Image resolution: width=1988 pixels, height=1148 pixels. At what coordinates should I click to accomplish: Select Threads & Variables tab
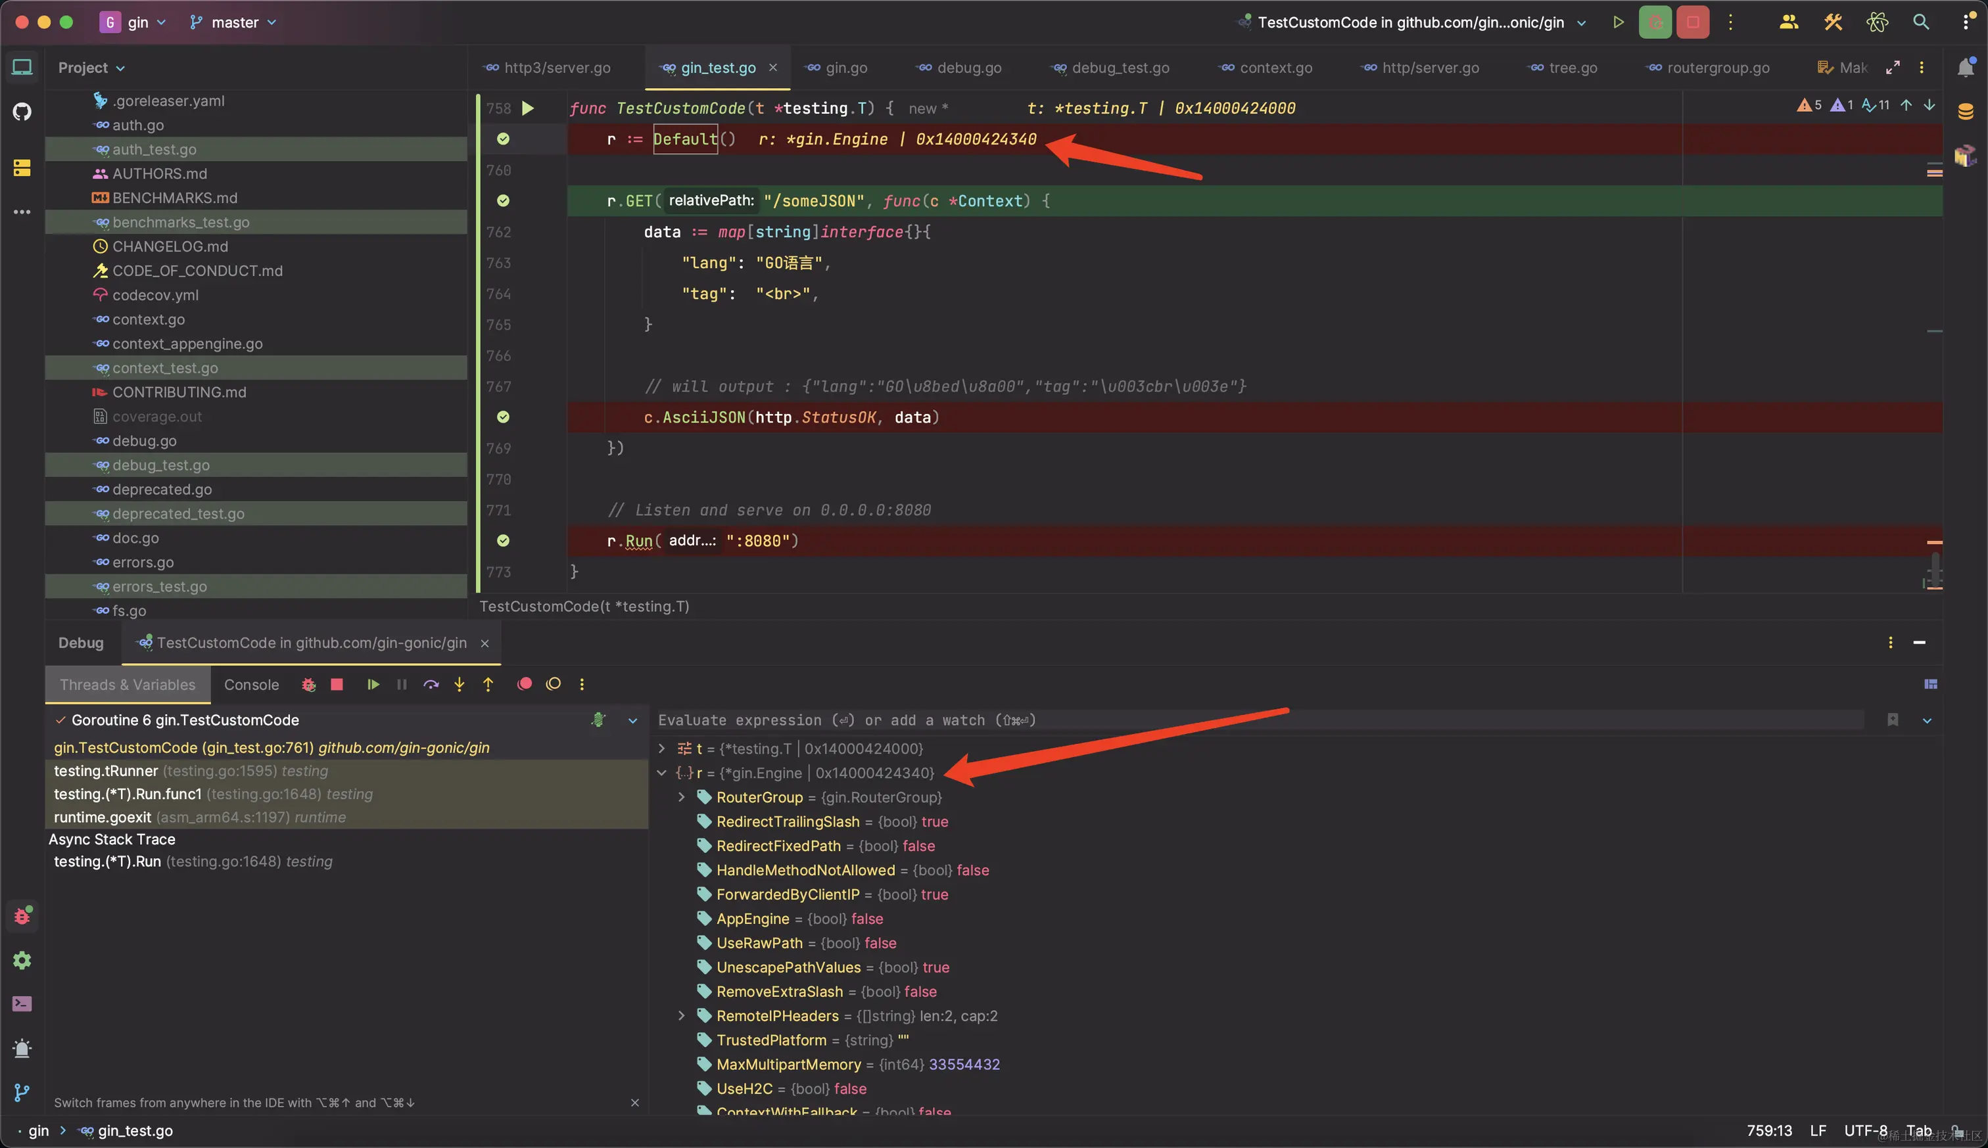point(128,684)
